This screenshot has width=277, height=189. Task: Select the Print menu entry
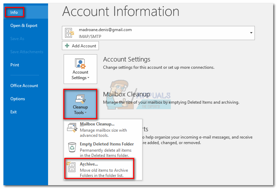[x=15, y=65]
